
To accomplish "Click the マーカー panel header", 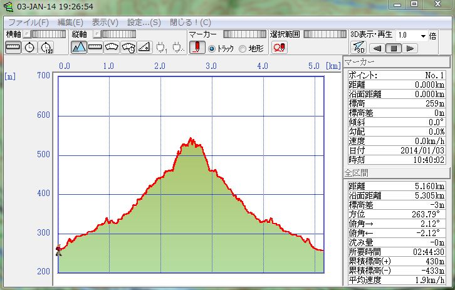I will (x=396, y=62).
